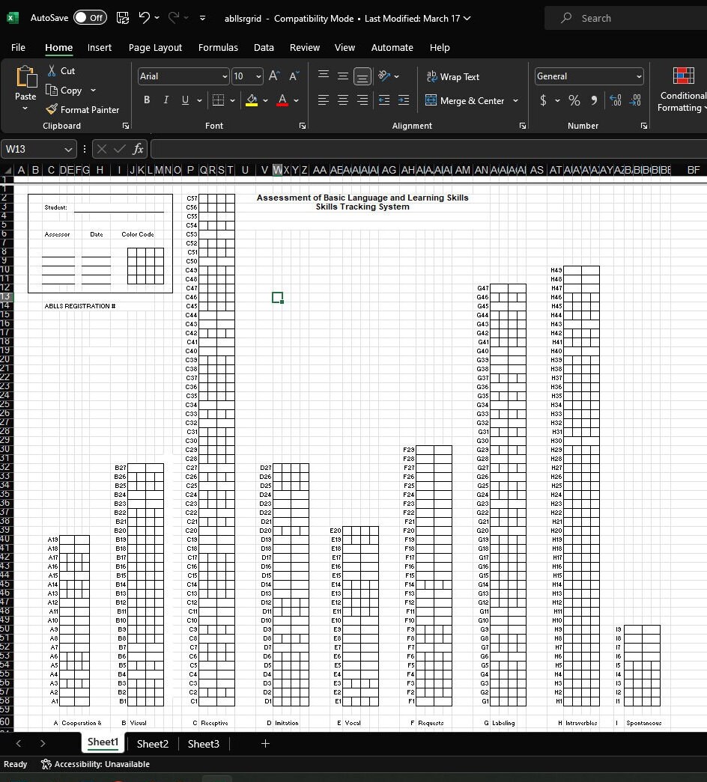Toggle bottom-align cell contents button
Viewport: 707px width, 782px height.
362,76
